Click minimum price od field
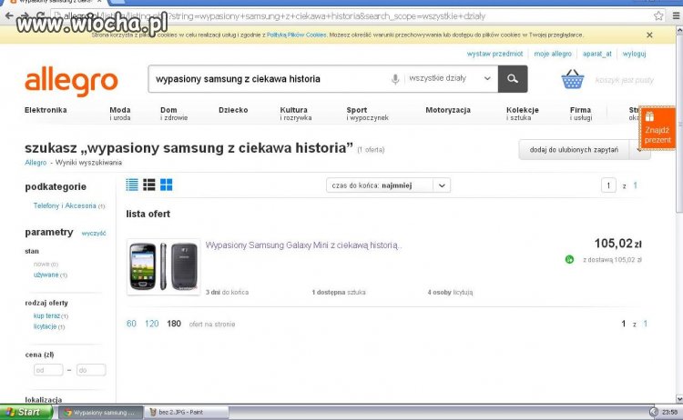This screenshot has height=420, width=683. (x=48, y=370)
